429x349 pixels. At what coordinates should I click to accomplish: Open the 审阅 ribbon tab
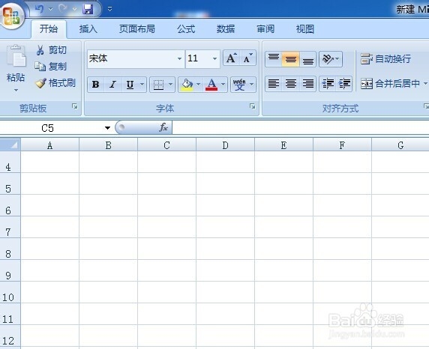[x=265, y=28]
